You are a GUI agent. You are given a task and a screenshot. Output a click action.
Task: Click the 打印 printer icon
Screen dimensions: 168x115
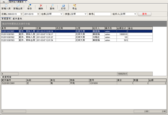coord(63,6)
